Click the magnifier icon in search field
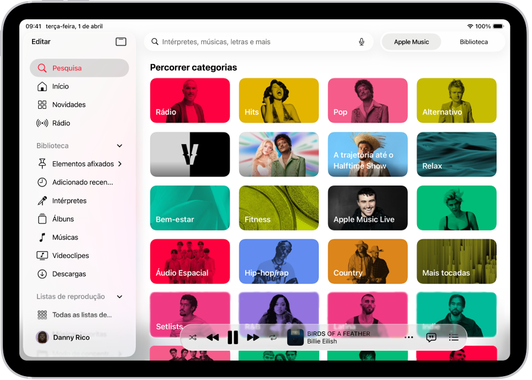The image size is (532, 380). tap(155, 42)
